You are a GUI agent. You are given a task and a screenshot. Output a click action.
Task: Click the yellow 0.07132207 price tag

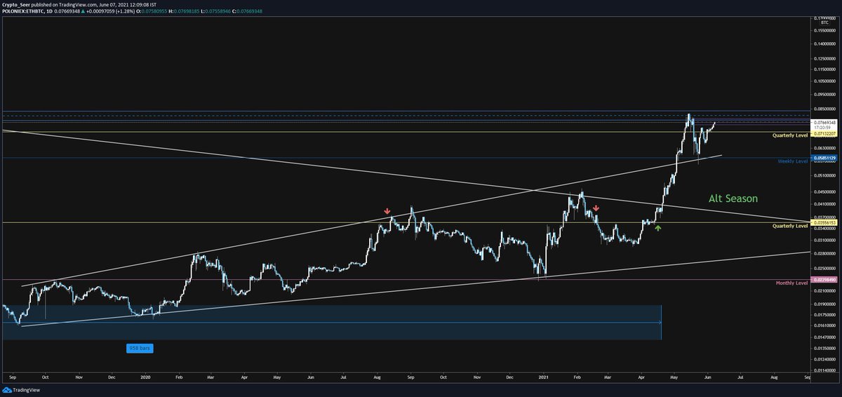[824, 133]
